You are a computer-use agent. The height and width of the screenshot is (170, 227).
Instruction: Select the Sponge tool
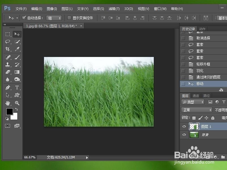coord(17,79)
